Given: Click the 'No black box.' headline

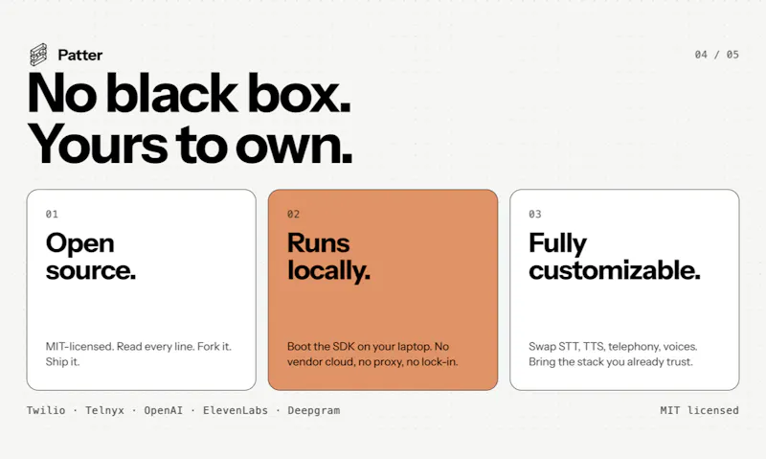Looking at the screenshot, I should 189,93.
